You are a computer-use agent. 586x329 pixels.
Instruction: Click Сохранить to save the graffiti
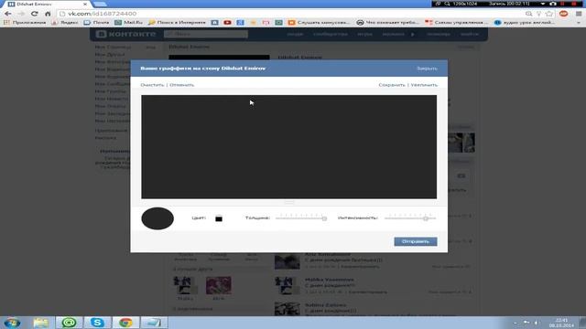[x=392, y=85]
